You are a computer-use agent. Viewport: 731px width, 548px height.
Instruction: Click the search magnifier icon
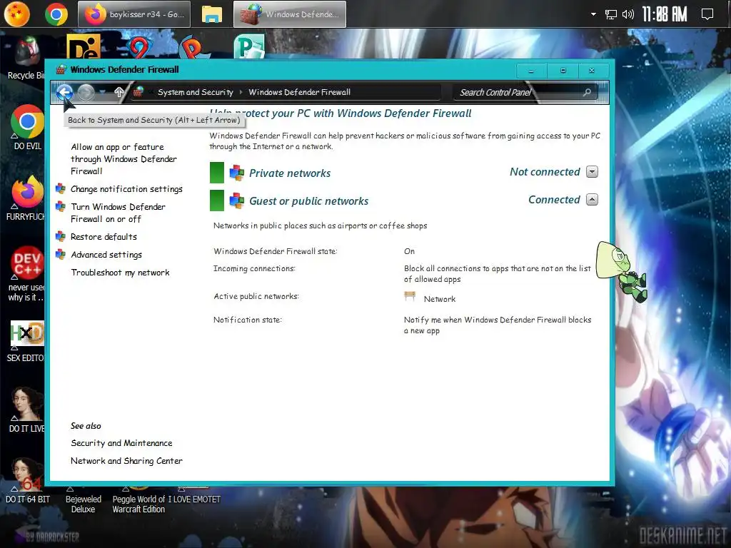(x=587, y=92)
